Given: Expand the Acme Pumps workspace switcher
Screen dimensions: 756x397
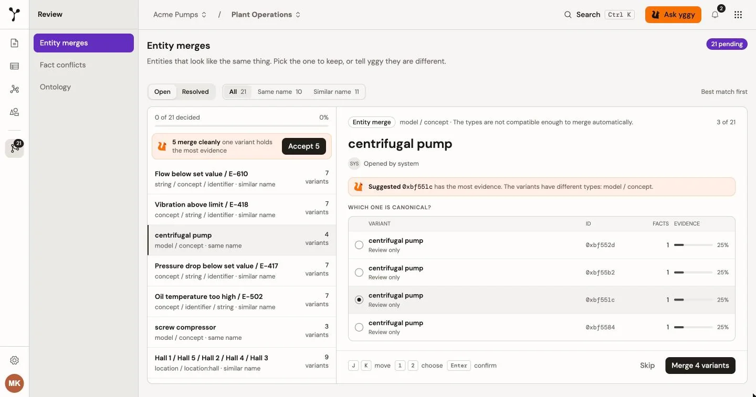Looking at the screenshot, I should tap(180, 15).
